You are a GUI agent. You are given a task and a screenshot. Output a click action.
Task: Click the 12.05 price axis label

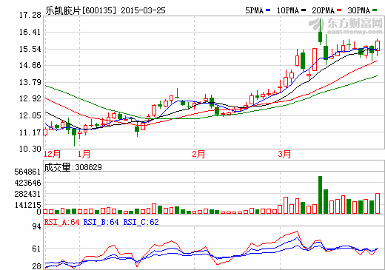30,115
